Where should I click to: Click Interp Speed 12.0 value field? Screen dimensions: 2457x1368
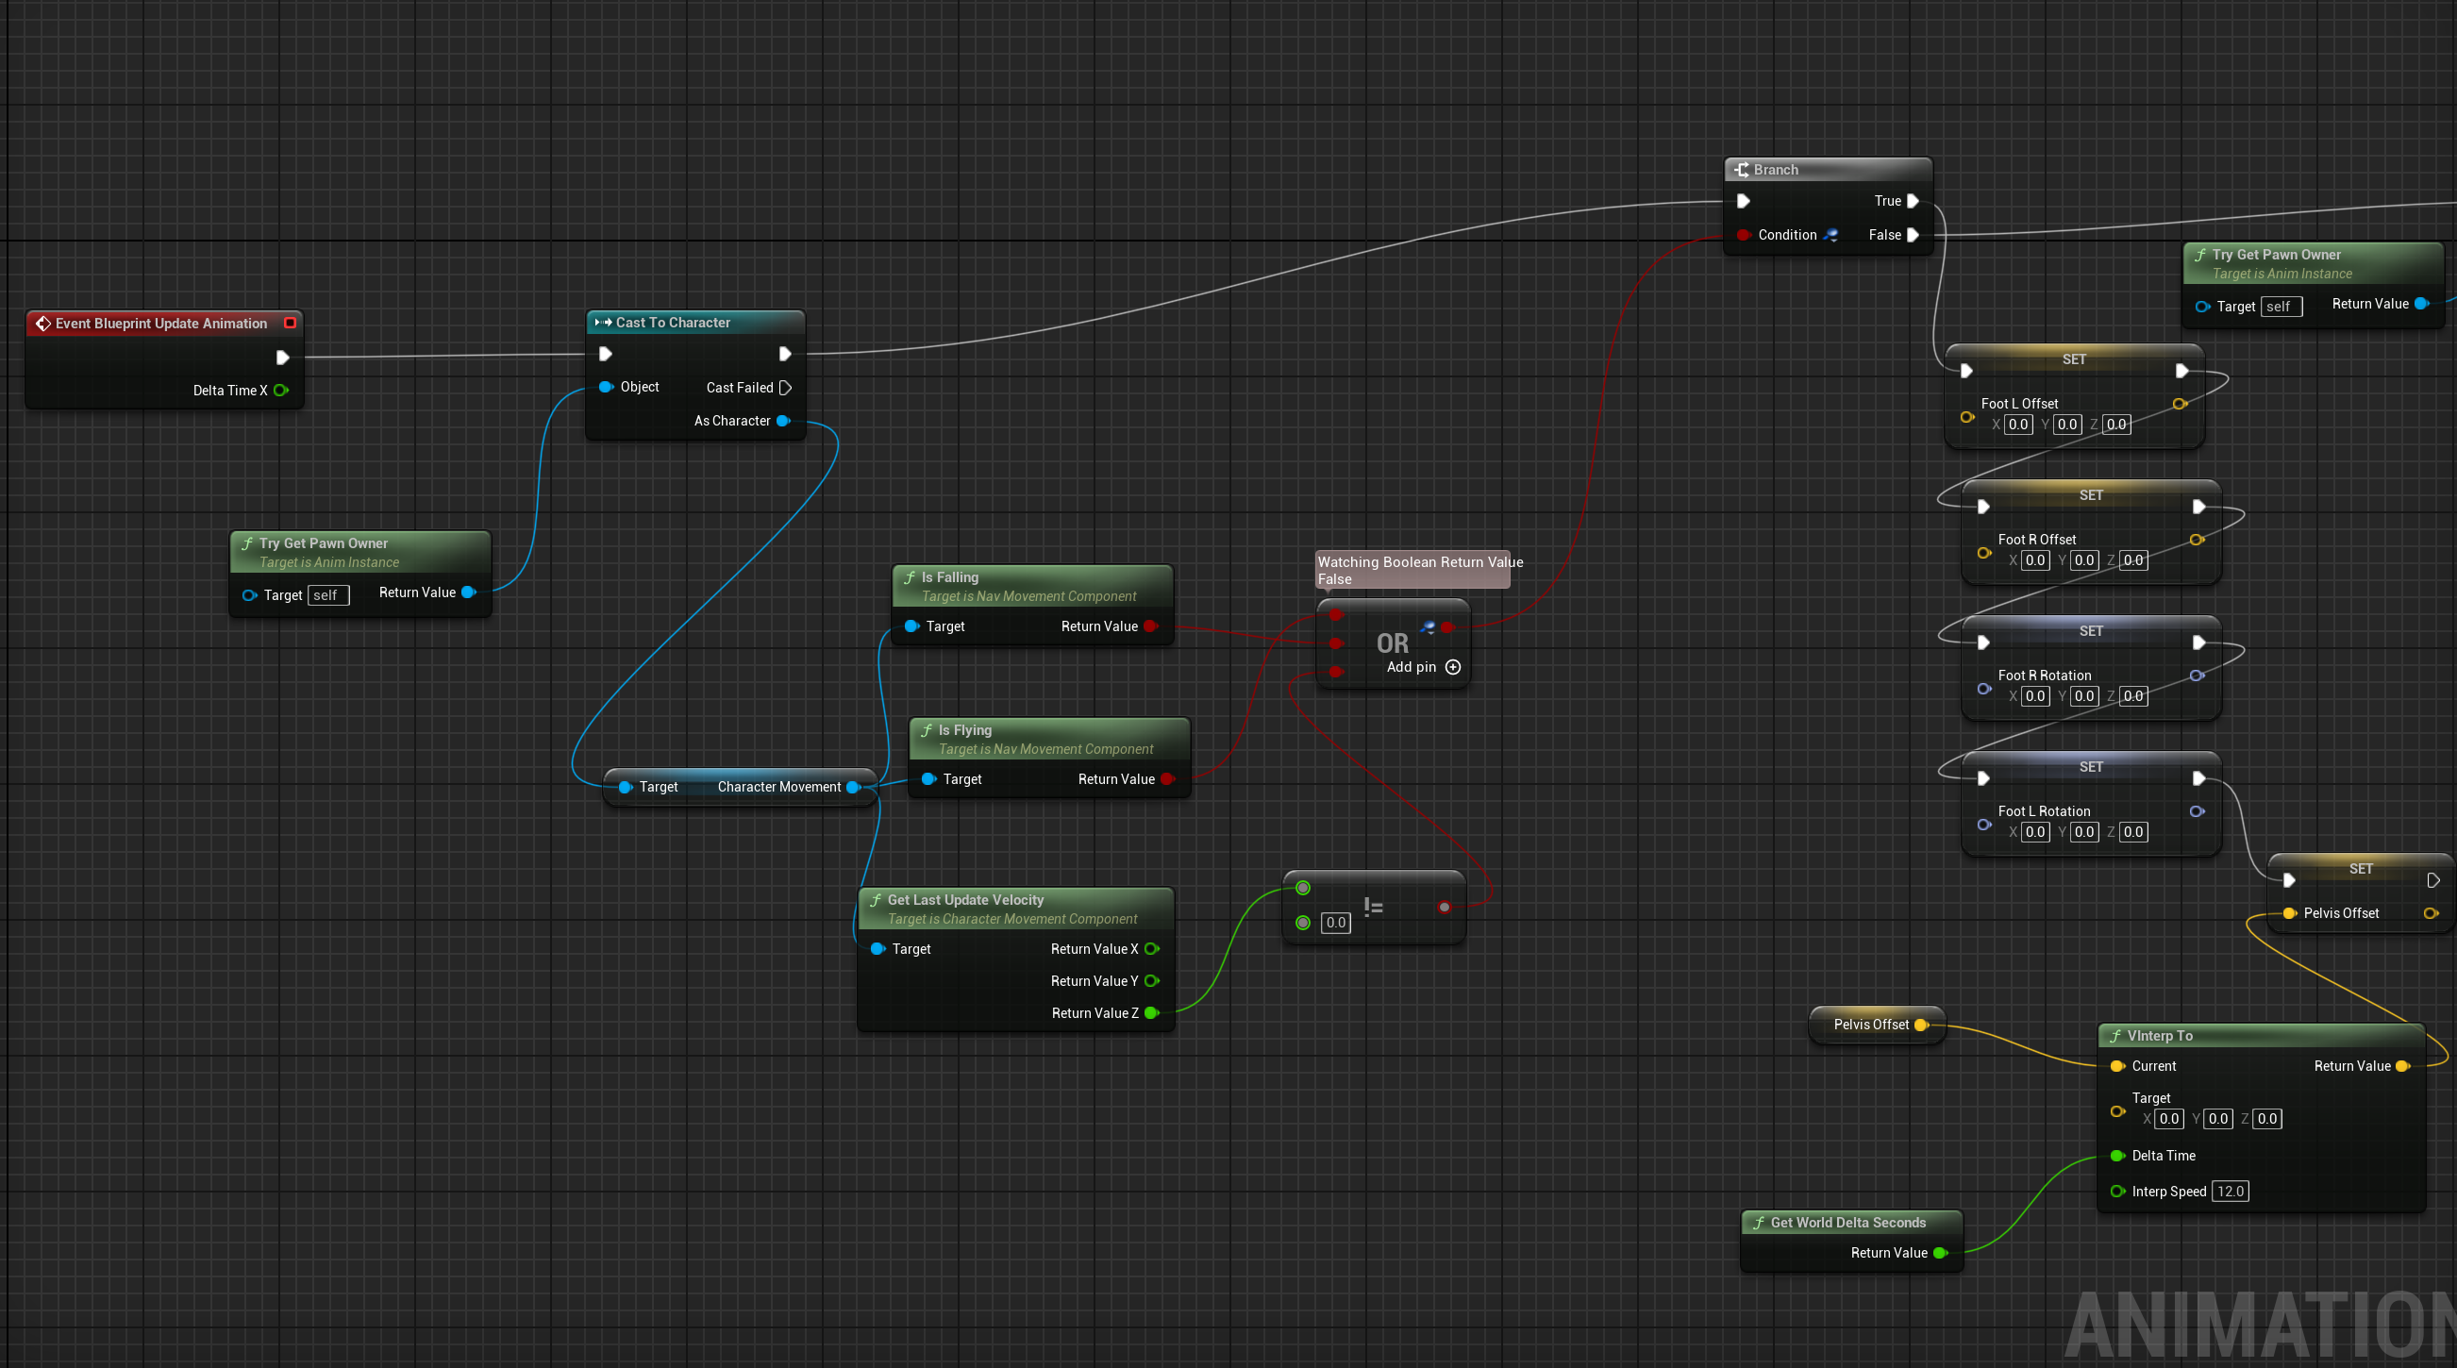[2229, 1192]
